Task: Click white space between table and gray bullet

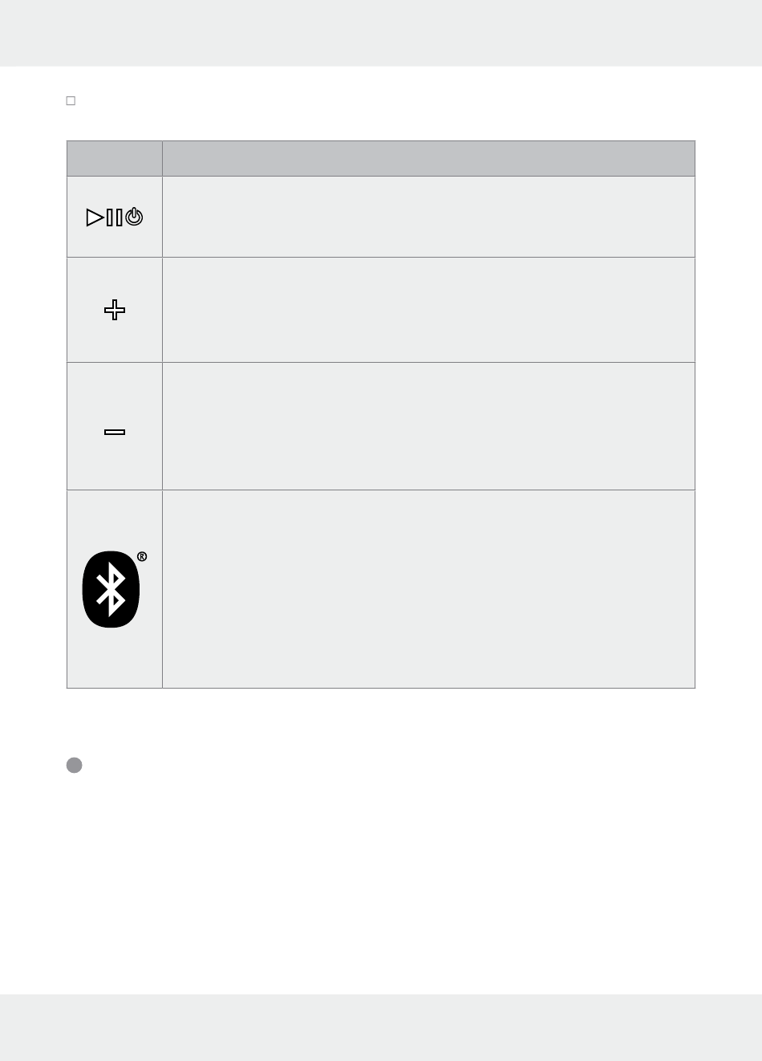Action: tap(381, 721)
